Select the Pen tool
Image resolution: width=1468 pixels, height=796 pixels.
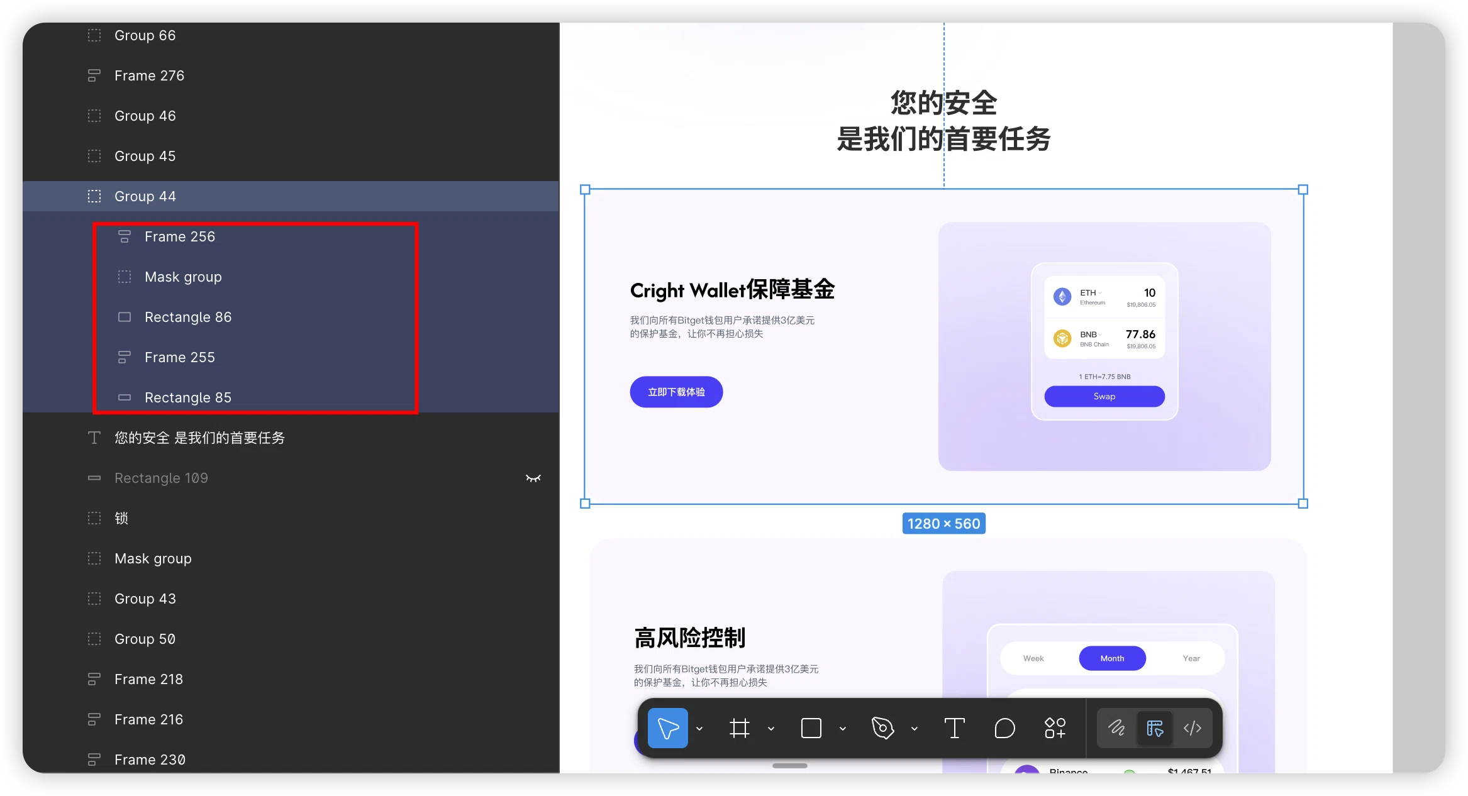click(x=882, y=728)
